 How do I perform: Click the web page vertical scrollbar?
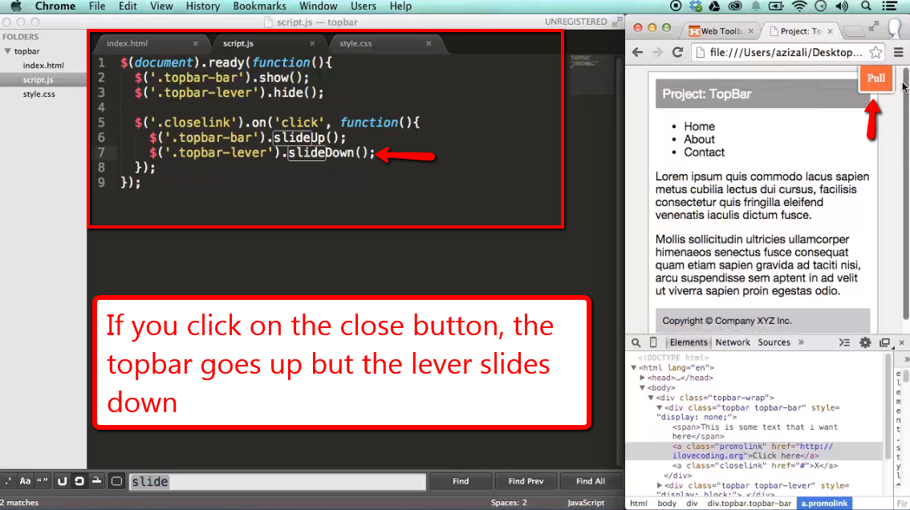[905, 194]
